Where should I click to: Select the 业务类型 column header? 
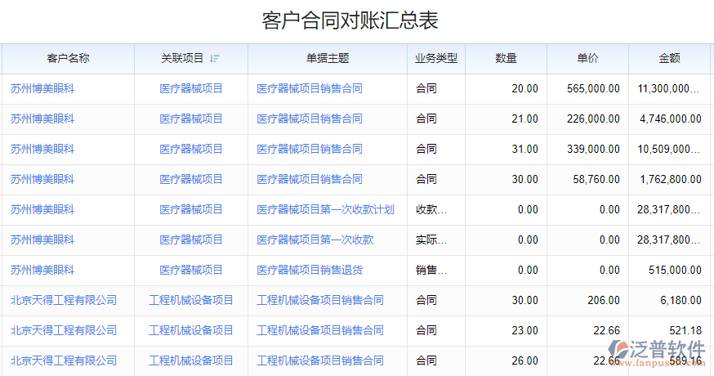[435, 58]
